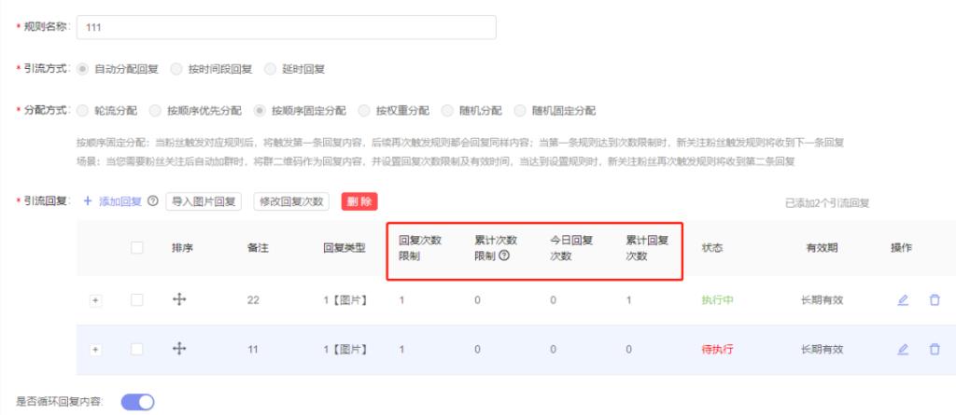Choose 随机固定分配 distribution mode
956x415 pixels.
point(519,110)
